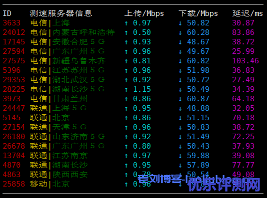Select server ID 24012
This screenshot has height=198, width=267.
14,32
